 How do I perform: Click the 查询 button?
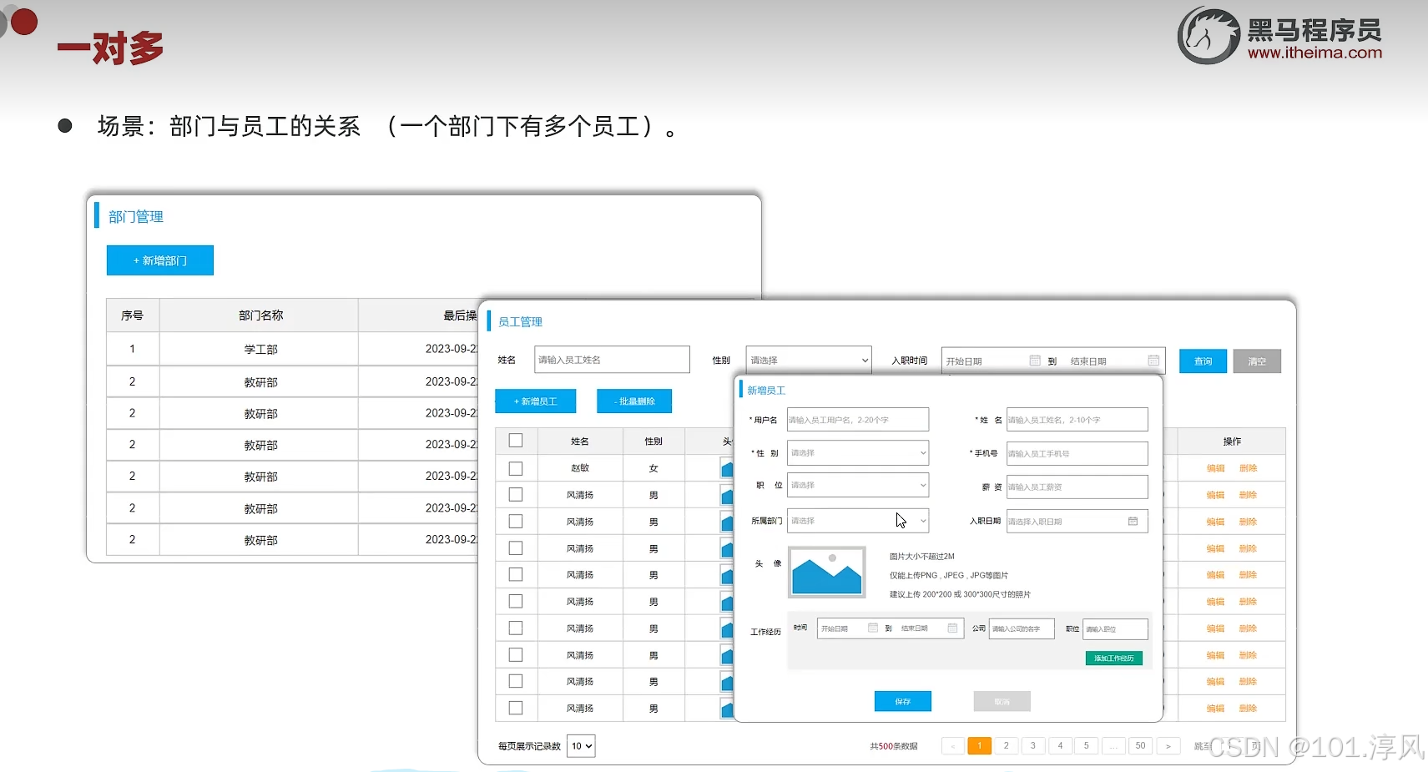pyautogui.click(x=1203, y=361)
